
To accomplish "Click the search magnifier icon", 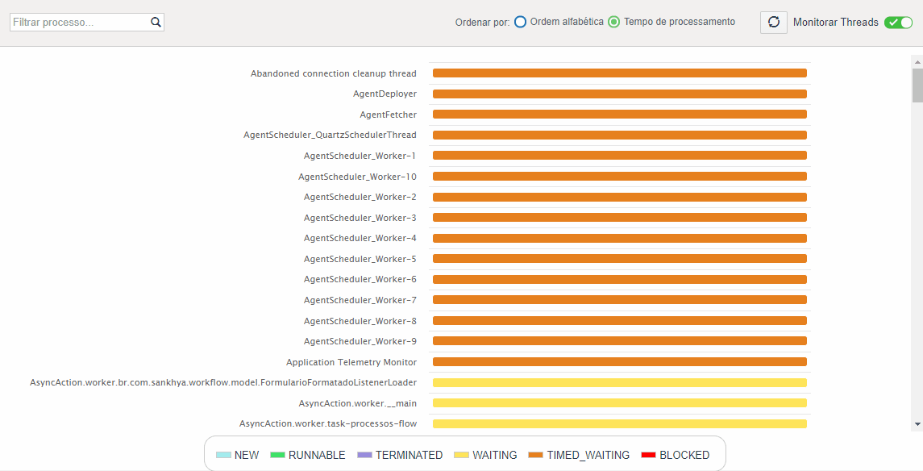I will pyautogui.click(x=156, y=23).
